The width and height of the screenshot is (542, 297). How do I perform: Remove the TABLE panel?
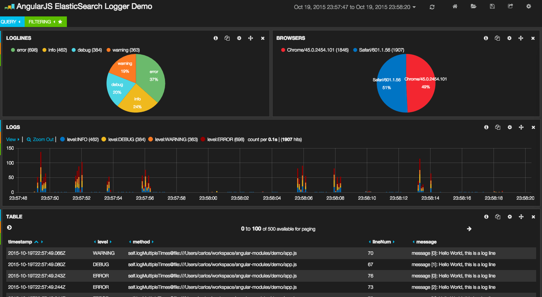click(533, 217)
